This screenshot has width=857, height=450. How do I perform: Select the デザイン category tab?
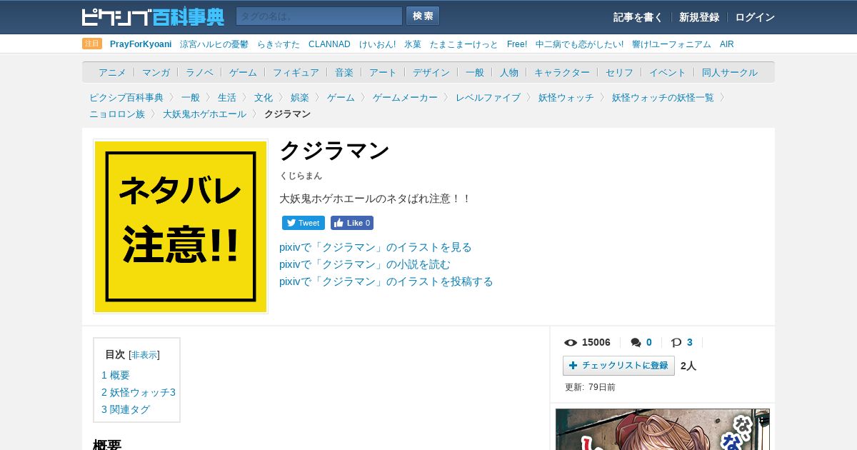tap(431, 72)
